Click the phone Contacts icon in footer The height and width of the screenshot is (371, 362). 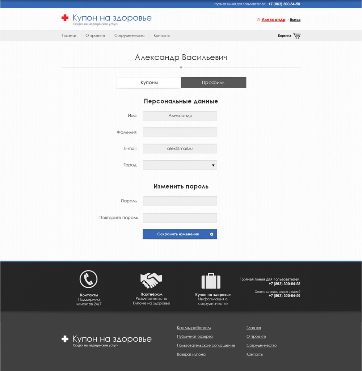[x=89, y=279]
